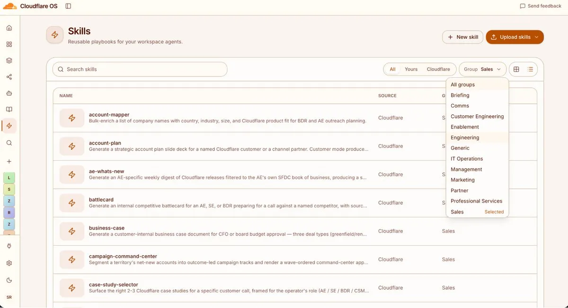Click the magnifier search icon in sidebar
Screen dimensions: 568x308
[x=9, y=143]
